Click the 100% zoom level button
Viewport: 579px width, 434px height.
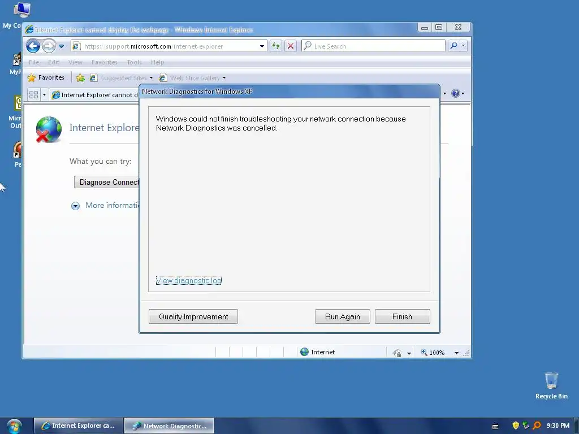coord(433,353)
